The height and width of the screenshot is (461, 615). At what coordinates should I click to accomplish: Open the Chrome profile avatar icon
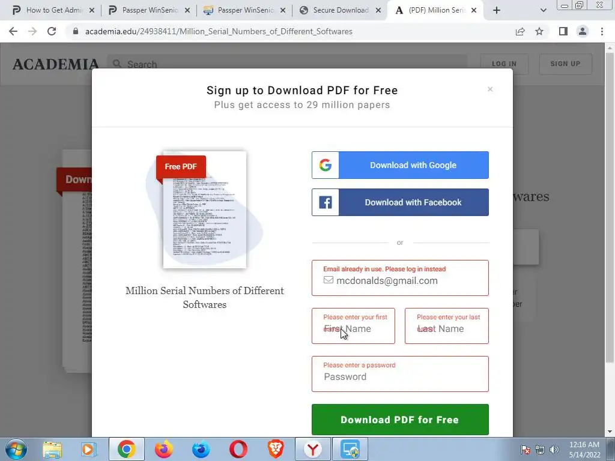point(583,31)
